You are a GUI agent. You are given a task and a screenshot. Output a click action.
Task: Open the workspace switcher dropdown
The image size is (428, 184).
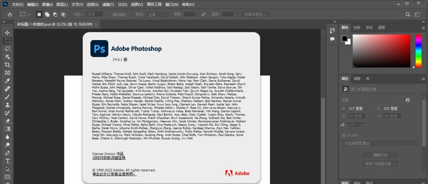click(x=417, y=15)
